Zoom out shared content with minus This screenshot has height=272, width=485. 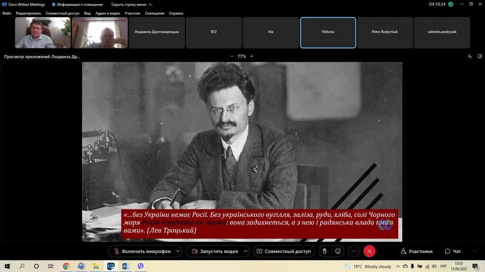coord(232,56)
